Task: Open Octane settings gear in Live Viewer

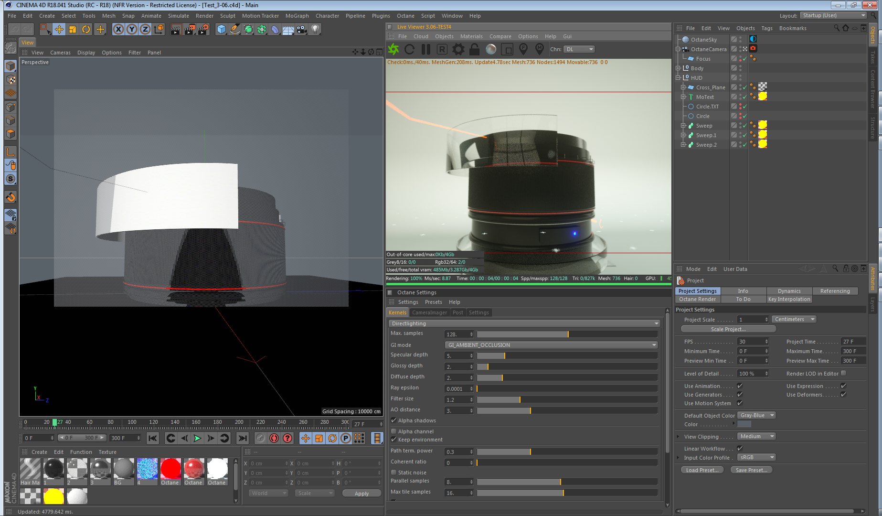Action: pyautogui.click(x=458, y=49)
